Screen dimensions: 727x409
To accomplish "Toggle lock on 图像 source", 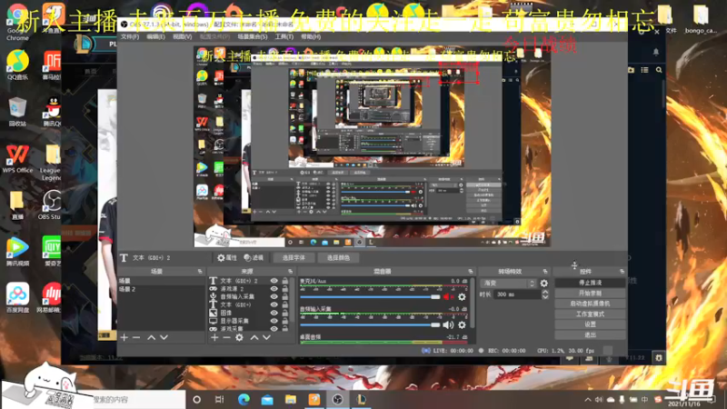I will tap(285, 313).
